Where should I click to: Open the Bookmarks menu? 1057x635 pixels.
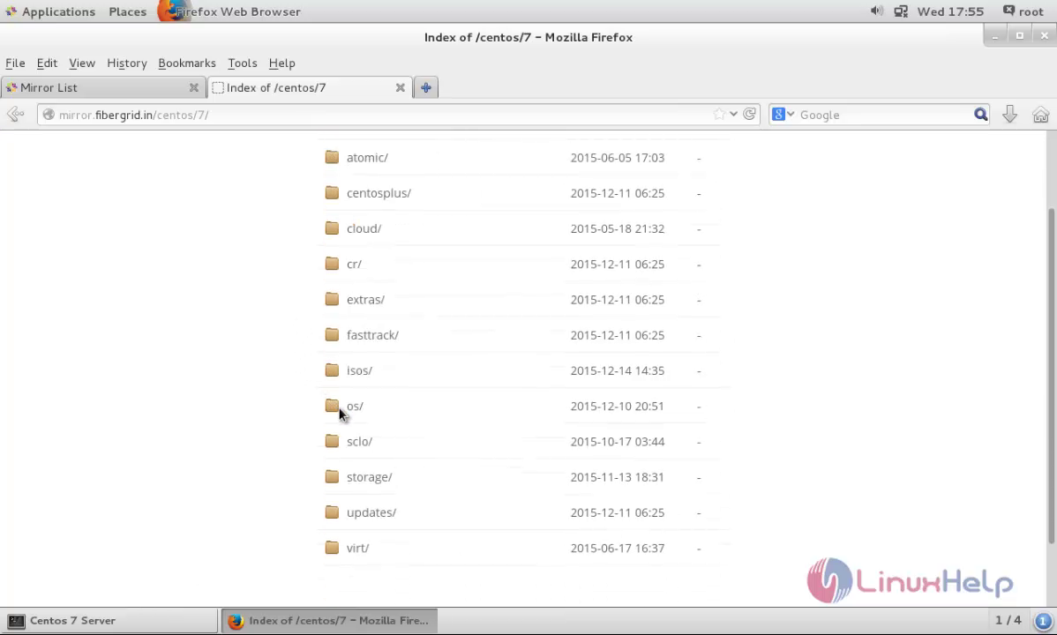point(186,63)
